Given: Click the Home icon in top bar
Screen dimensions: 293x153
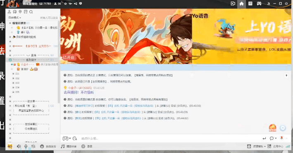Looking at the screenshot, I should [241, 4].
